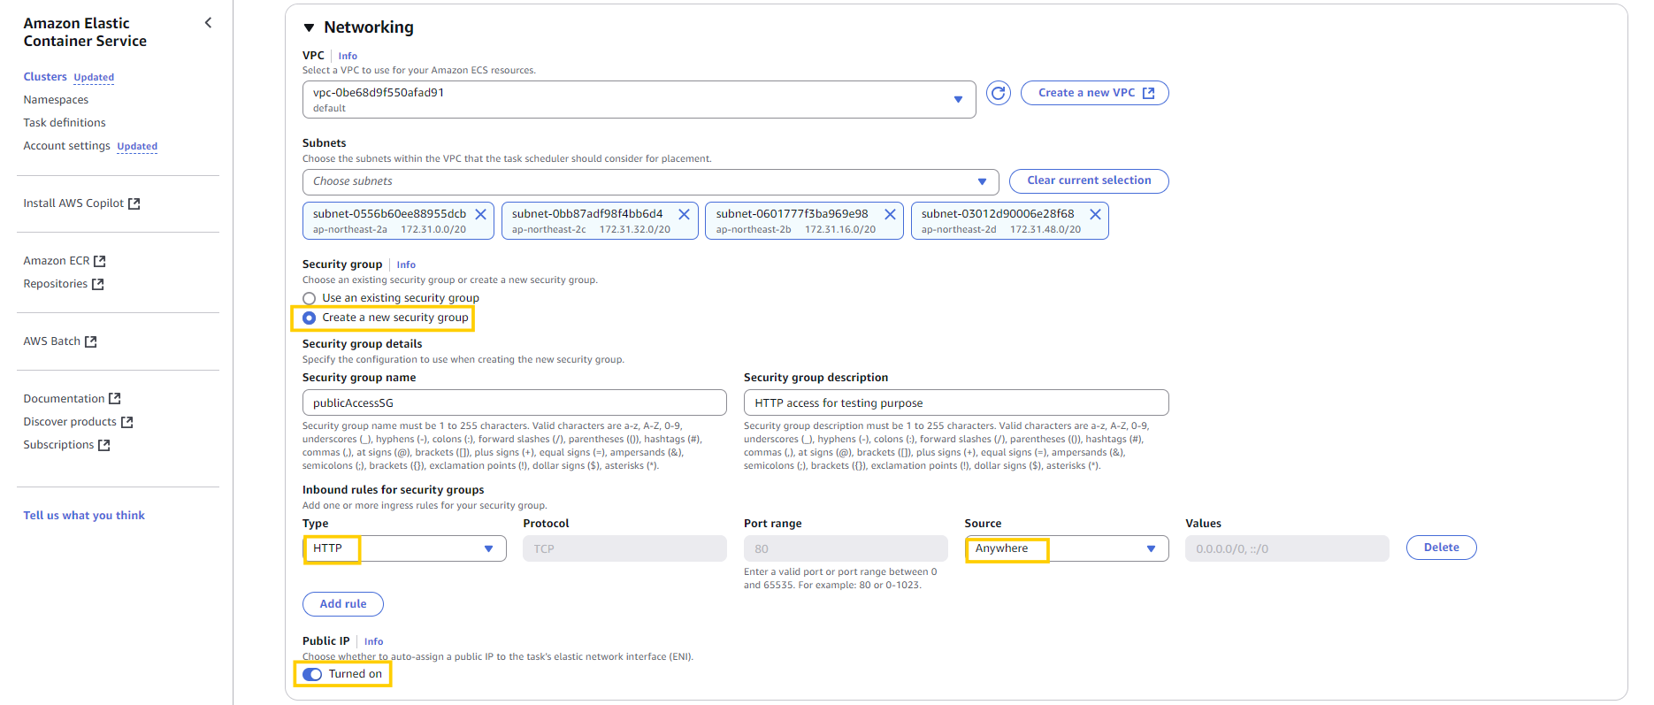The height and width of the screenshot is (705, 1654).
Task: Remove subnet-0601777f3ba969e98 with its X icon
Action: pyautogui.click(x=890, y=214)
